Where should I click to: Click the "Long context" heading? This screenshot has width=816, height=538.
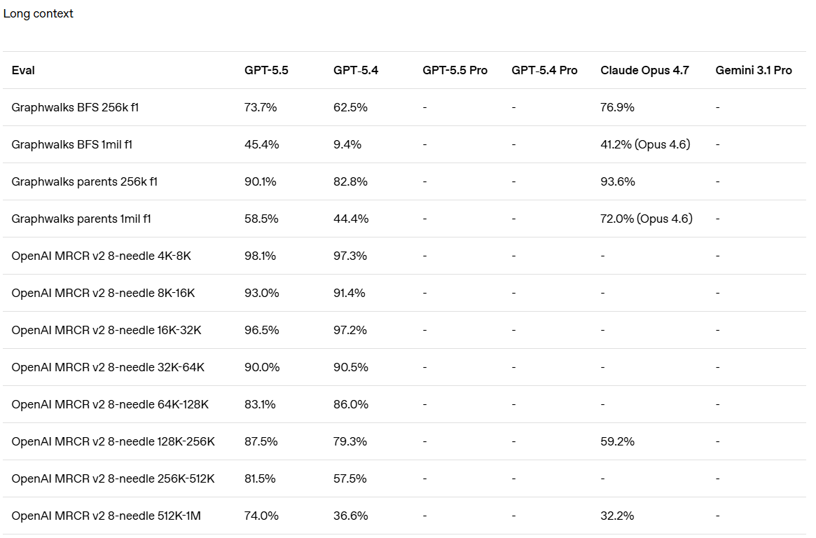(x=39, y=14)
